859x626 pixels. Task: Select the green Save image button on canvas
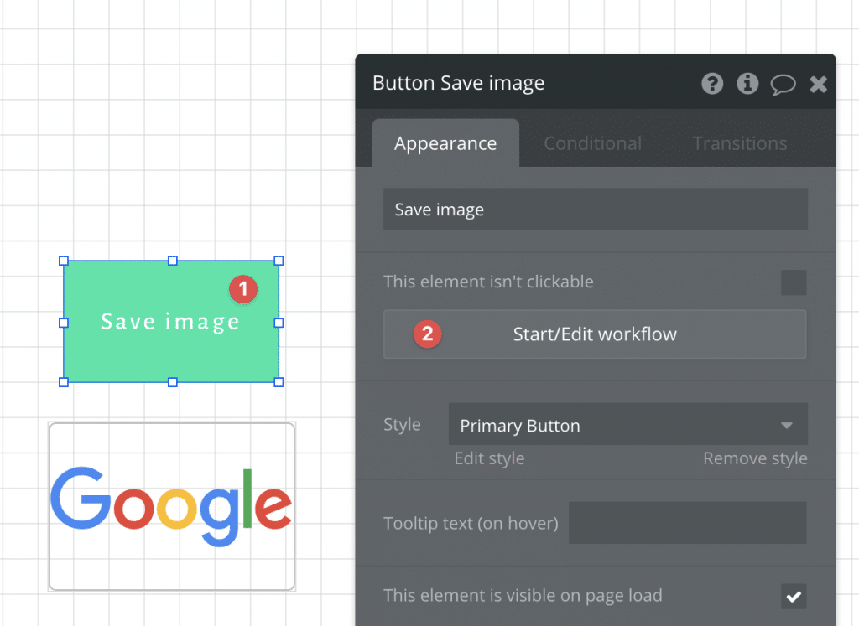(170, 321)
